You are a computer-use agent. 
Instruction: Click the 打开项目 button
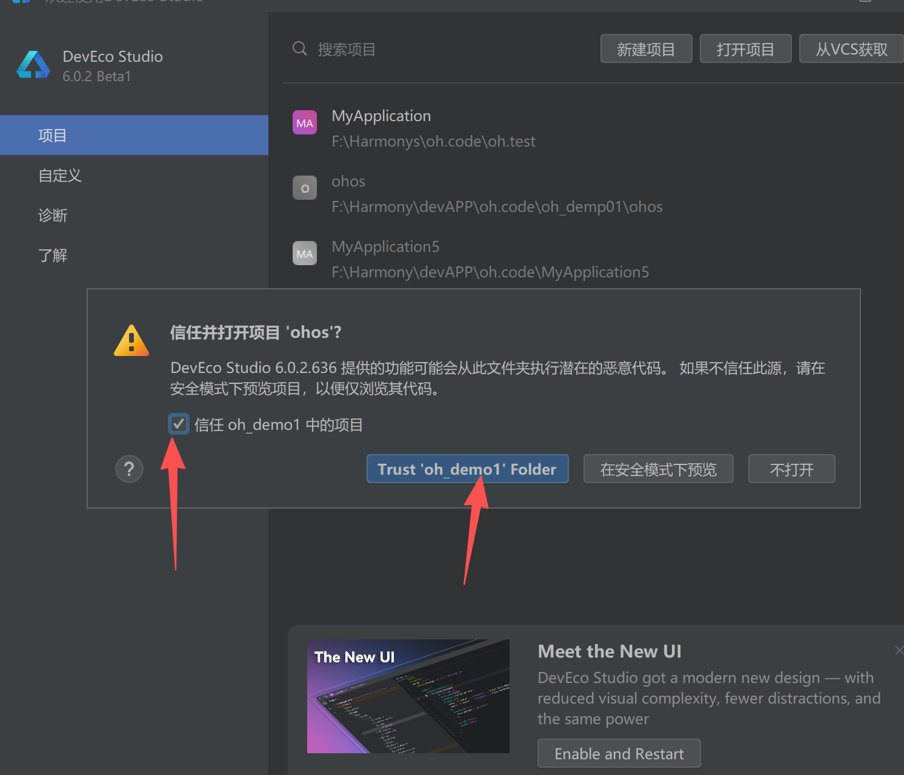coord(745,48)
